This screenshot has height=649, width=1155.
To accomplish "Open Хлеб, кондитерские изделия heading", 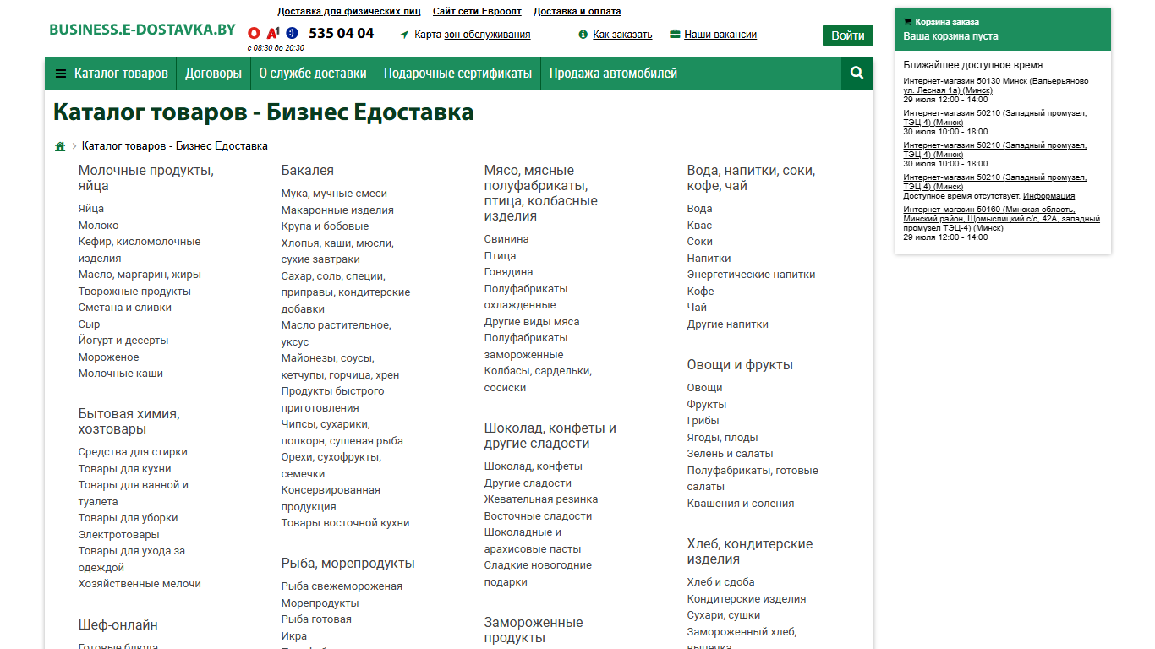I will (x=750, y=552).
